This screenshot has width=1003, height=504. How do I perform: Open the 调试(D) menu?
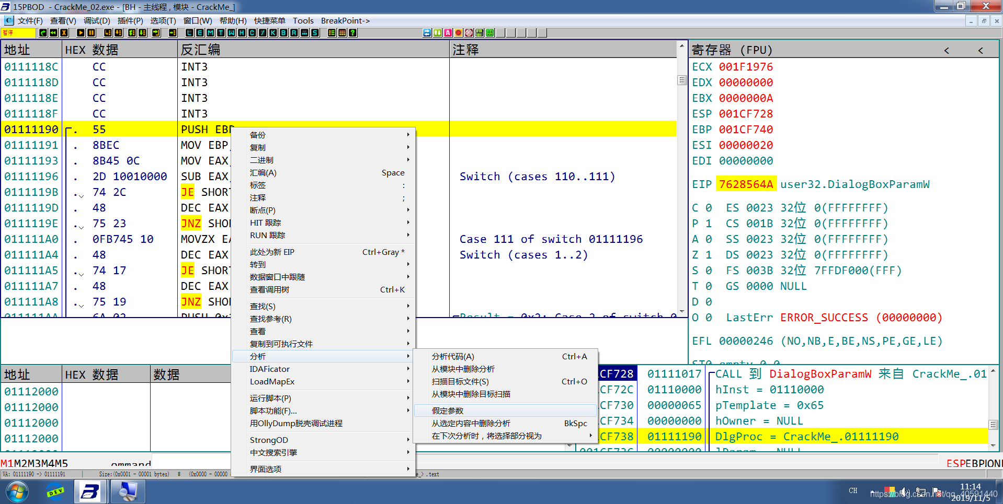pos(97,20)
